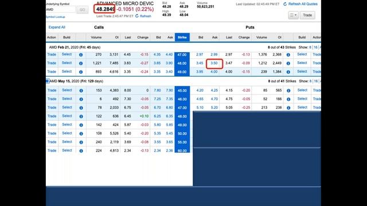Click put ask price 3.50 for 48.00 strike
The image size is (367, 206).
(214, 63)
